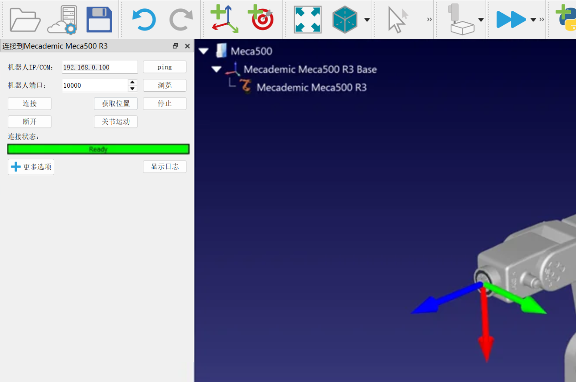Fit all to view icon
This screenshot has height=382, width=576.
pos(307,20)
